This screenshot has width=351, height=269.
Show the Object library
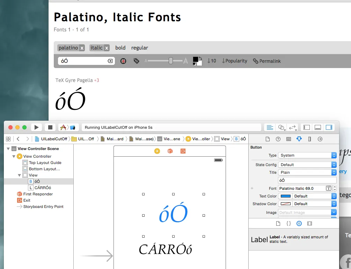pos(299,223)
